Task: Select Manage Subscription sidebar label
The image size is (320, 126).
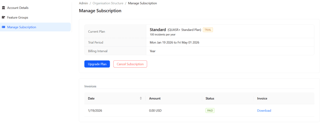Action: pyautogui.click(x=22, y=27)
